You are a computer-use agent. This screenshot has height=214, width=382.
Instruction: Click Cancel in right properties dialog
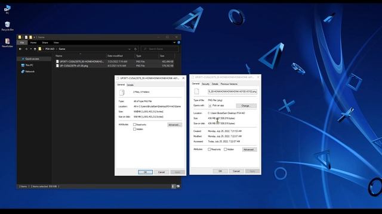point(236,171)
